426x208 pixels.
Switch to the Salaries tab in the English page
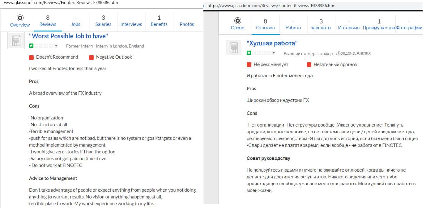[103, 21]
